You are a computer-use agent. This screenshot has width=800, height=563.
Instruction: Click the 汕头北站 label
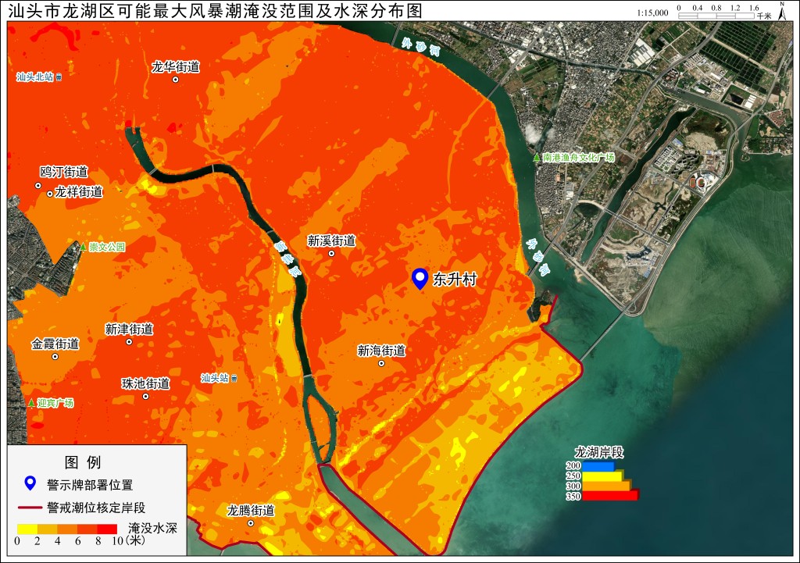pos(34,77)
